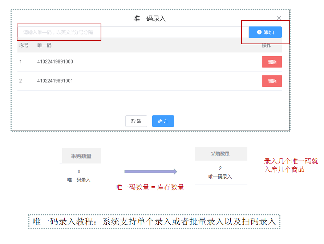Image resolution: width=324 pixels, height=244 pixels.
Task: Open 唯一码录入 link under quantity 0
Action: (79, 180)
